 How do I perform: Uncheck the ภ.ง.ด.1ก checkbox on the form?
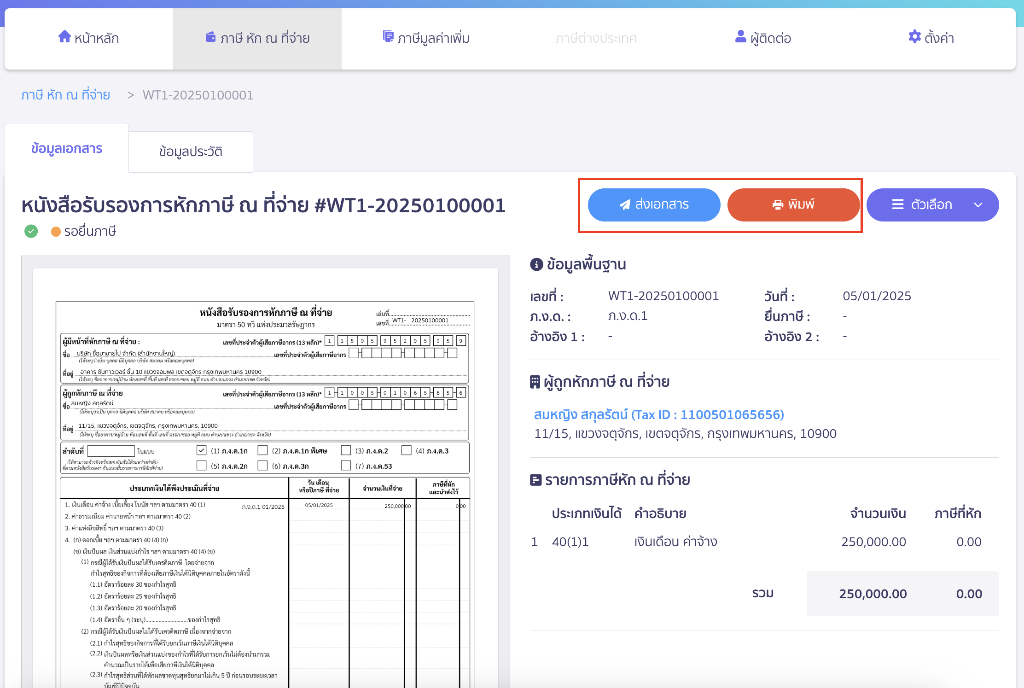click(201, 450)
